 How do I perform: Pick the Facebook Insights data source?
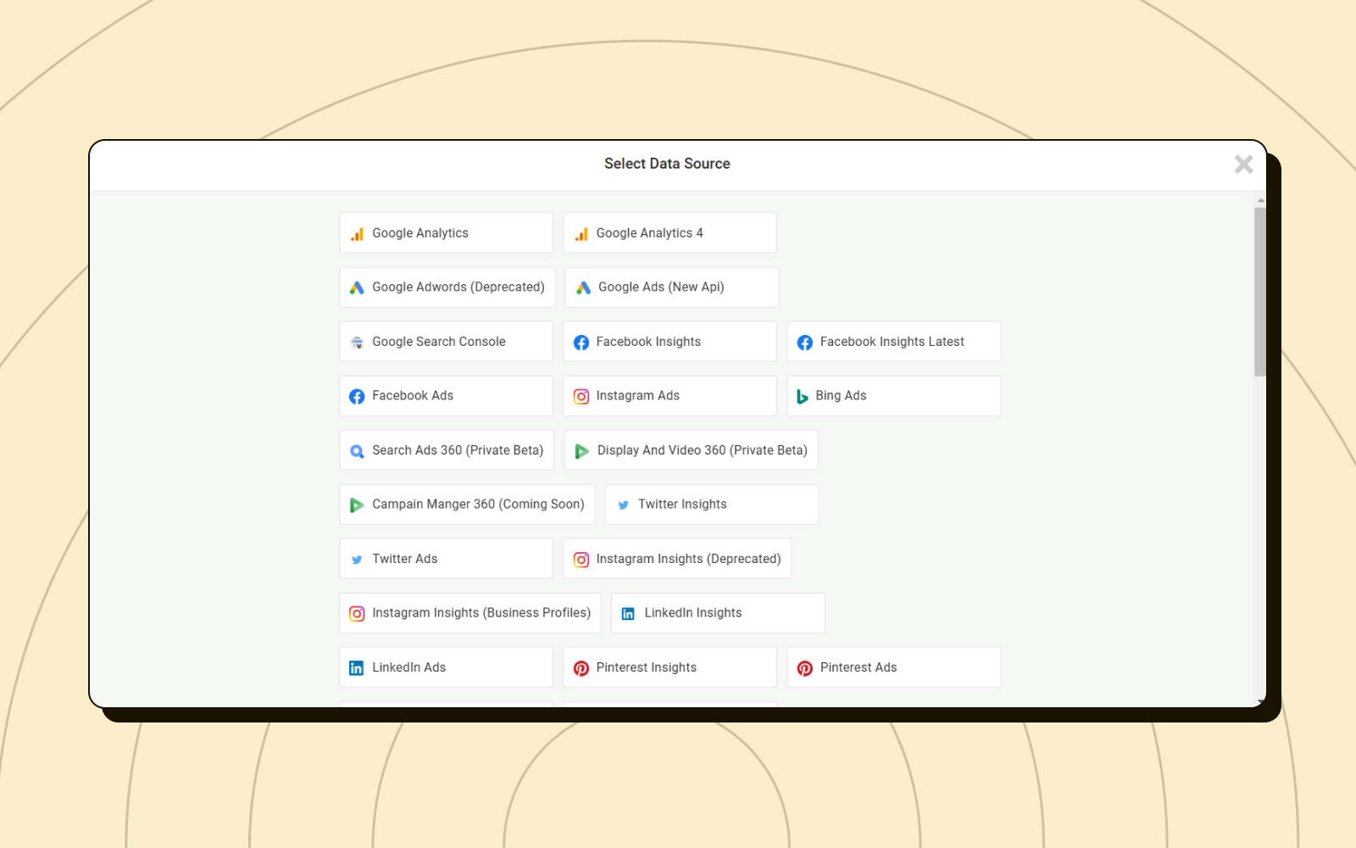(x=670, y=342)
